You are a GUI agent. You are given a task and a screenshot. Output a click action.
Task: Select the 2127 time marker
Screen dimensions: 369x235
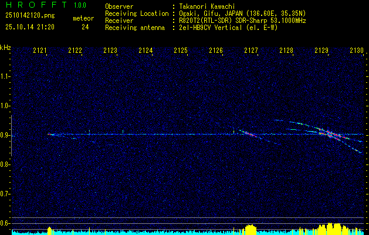point(251,51)
